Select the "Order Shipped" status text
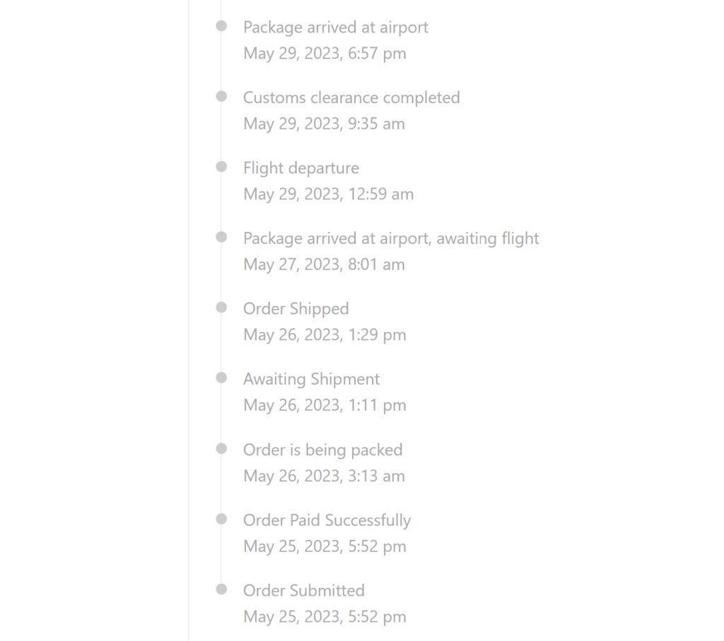Image resolution: width=724 pixels, height=641 pixels. click(296, 309)
